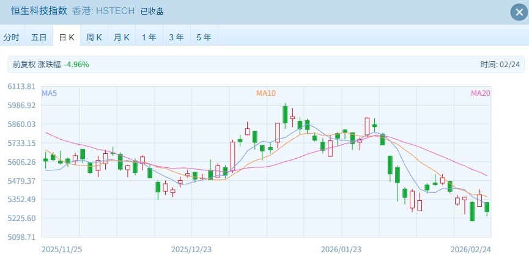Click the 6113.81 top price axis label
Viewport: 529px width, 254px height.
pyautogui.click(x=21, y=87)
